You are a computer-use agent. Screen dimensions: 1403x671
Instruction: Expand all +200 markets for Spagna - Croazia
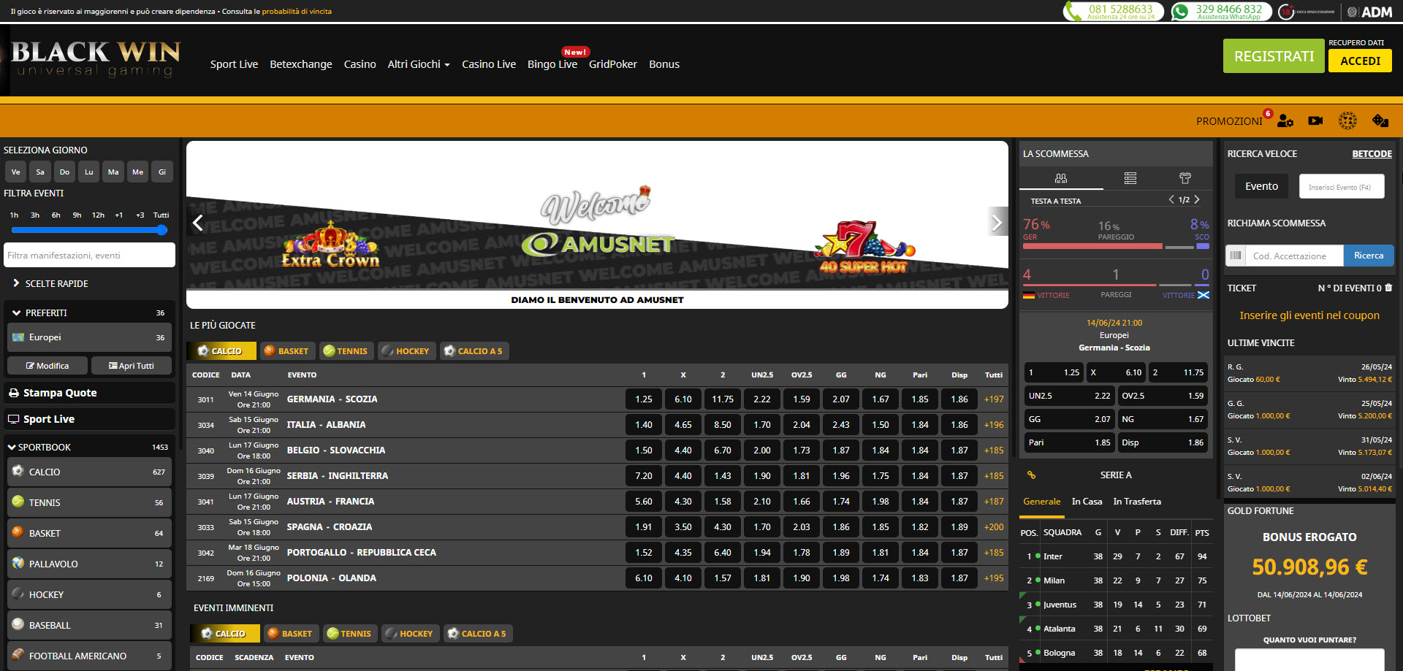pyautogui.click(x=994, y=527)
